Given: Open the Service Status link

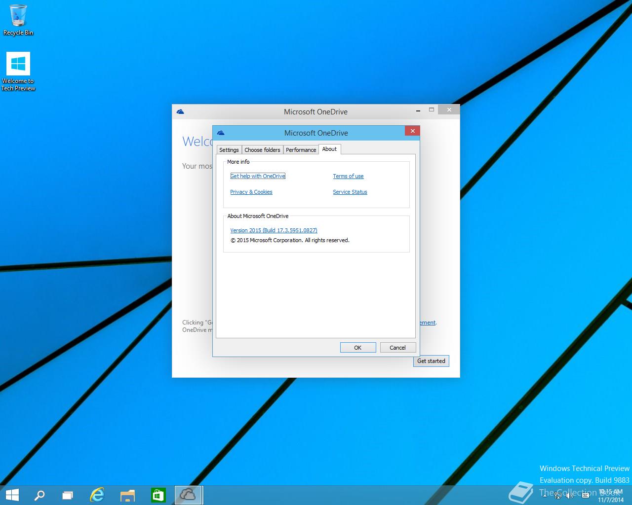Looking at the screenshot, I should 350,192.
